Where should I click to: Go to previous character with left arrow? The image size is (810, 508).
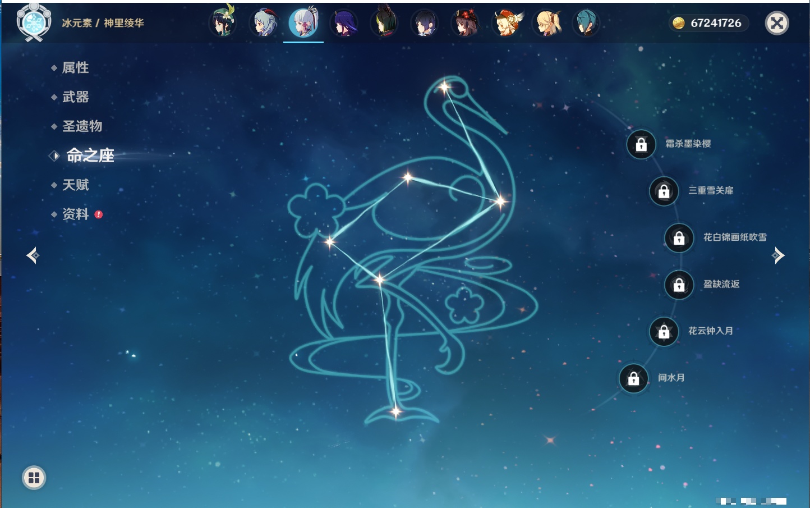[33, 255]
